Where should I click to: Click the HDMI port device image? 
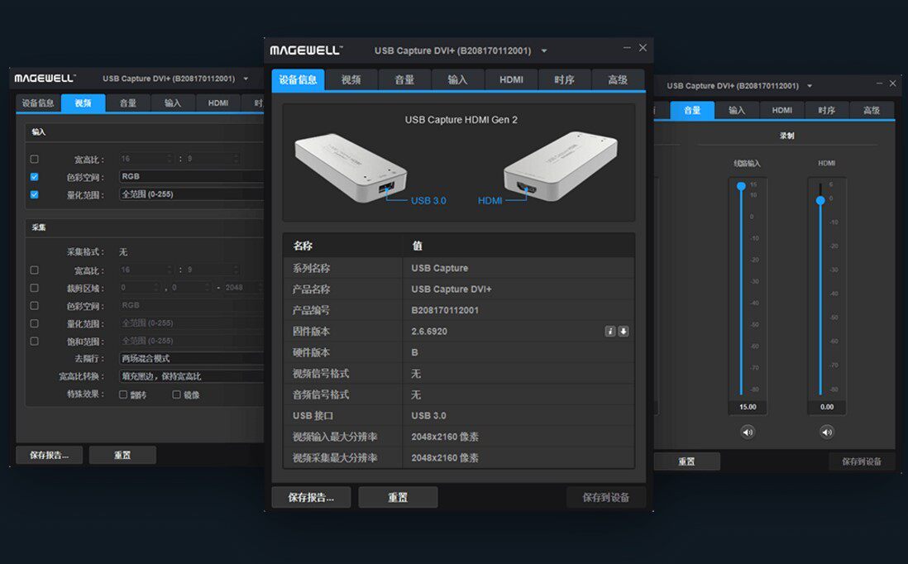[x=561, y=167]
